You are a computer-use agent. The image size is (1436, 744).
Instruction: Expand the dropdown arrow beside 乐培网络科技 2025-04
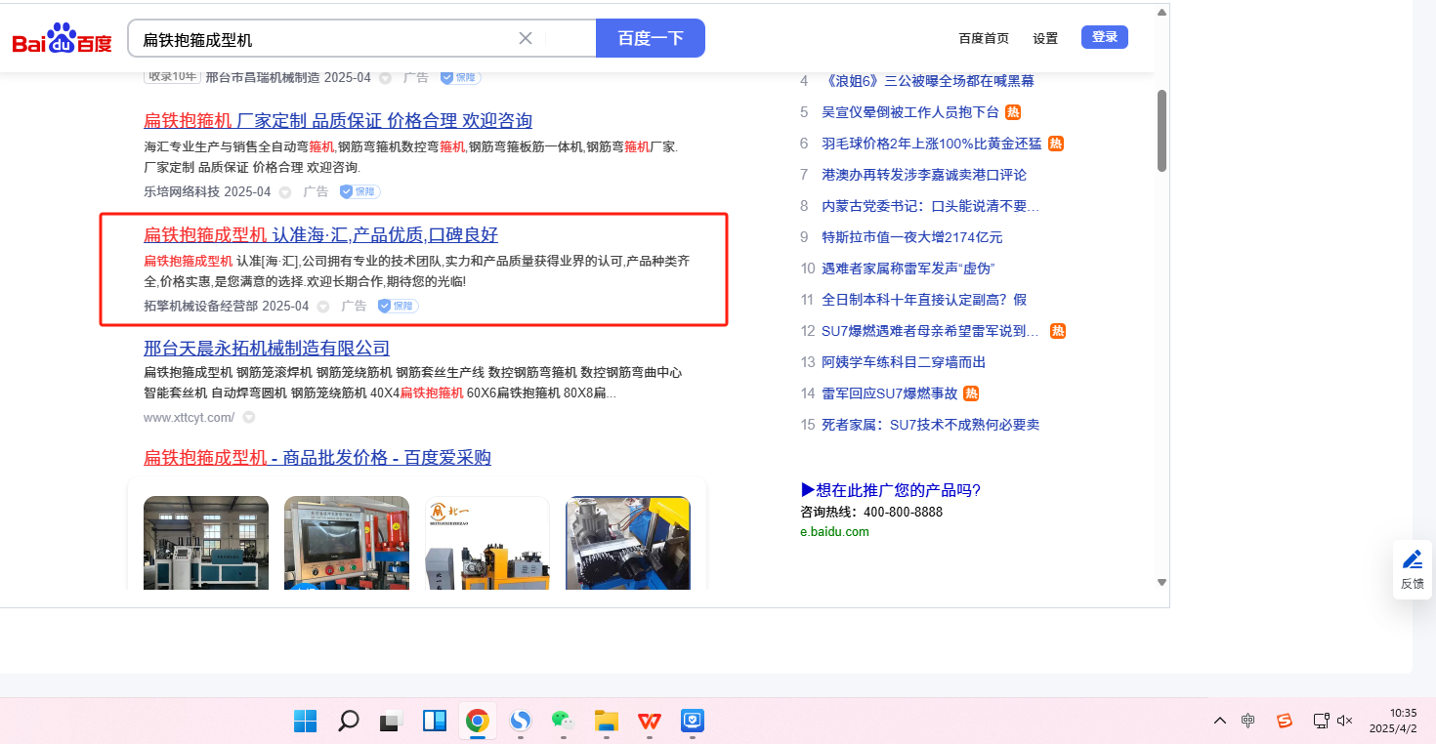point(285,192)
